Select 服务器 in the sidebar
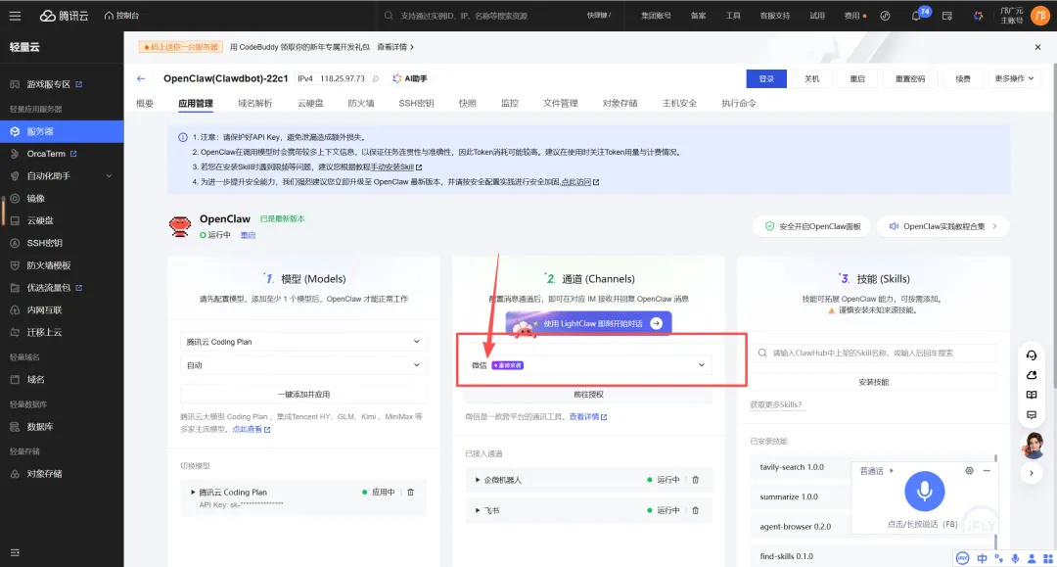This screenshot has height=567, width=1057. tap(62, 131)
